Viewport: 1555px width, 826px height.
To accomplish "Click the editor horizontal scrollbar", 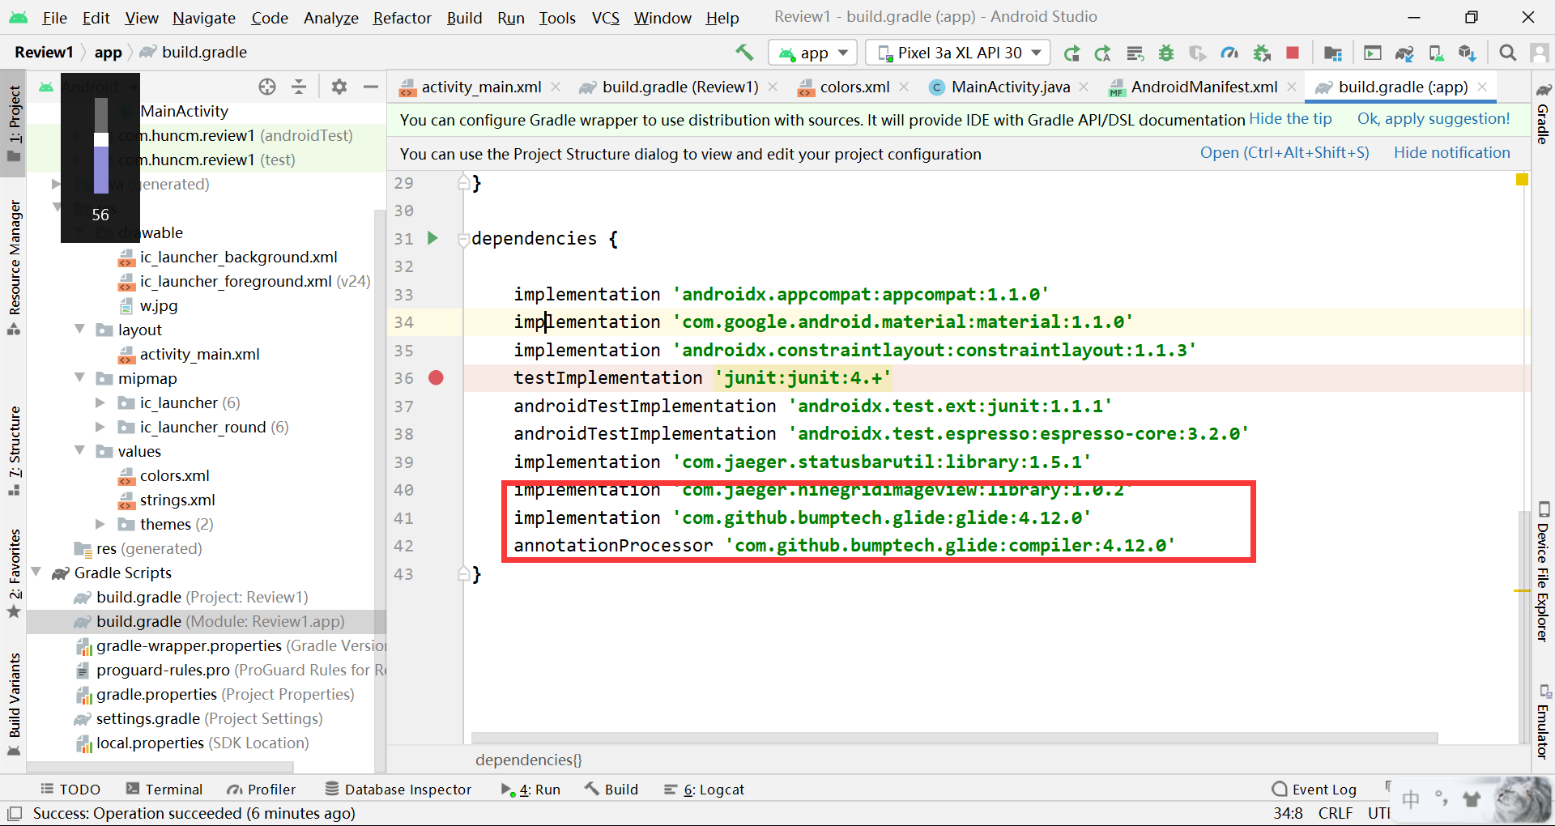I will tap(954, 738).
